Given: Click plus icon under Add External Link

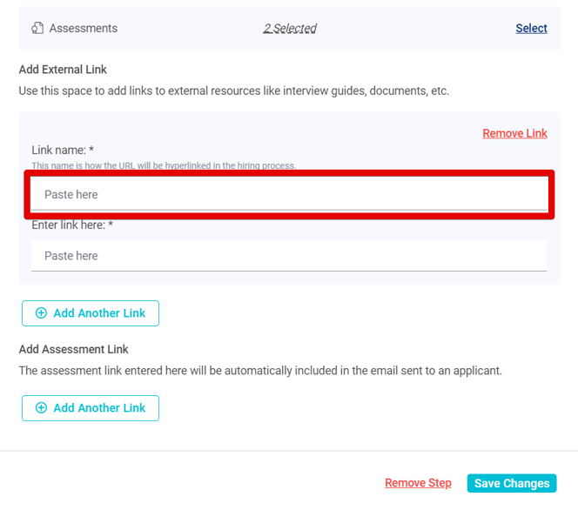Looking at the screenshot, I should pos(41,313).
